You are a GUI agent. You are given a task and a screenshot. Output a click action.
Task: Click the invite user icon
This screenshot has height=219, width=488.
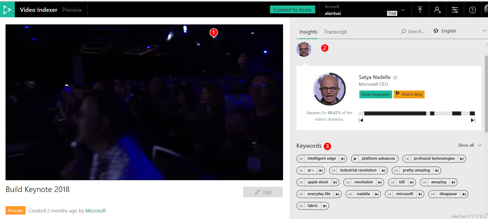437,10
